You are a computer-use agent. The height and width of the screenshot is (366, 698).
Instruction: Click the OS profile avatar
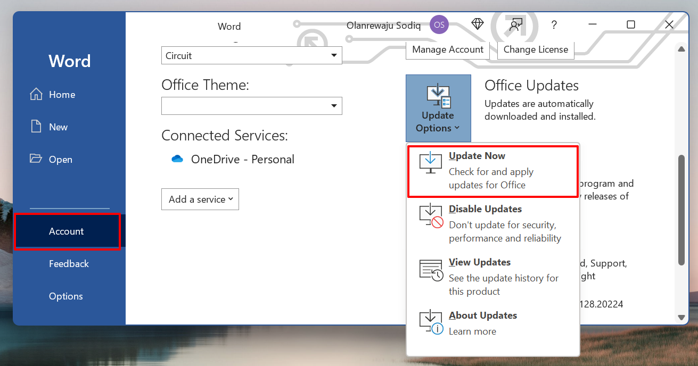(439, 24)
